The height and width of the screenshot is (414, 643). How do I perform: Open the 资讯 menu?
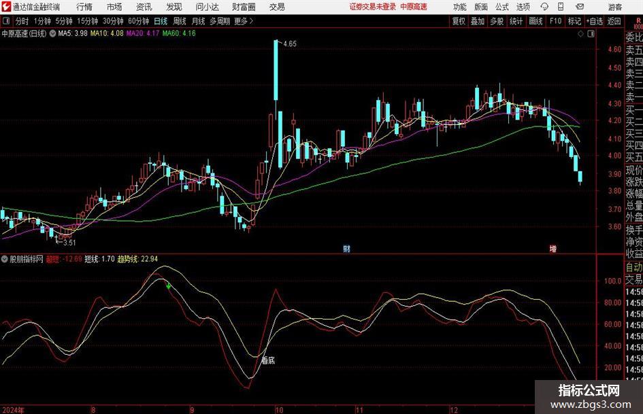[x=144, y=7]
